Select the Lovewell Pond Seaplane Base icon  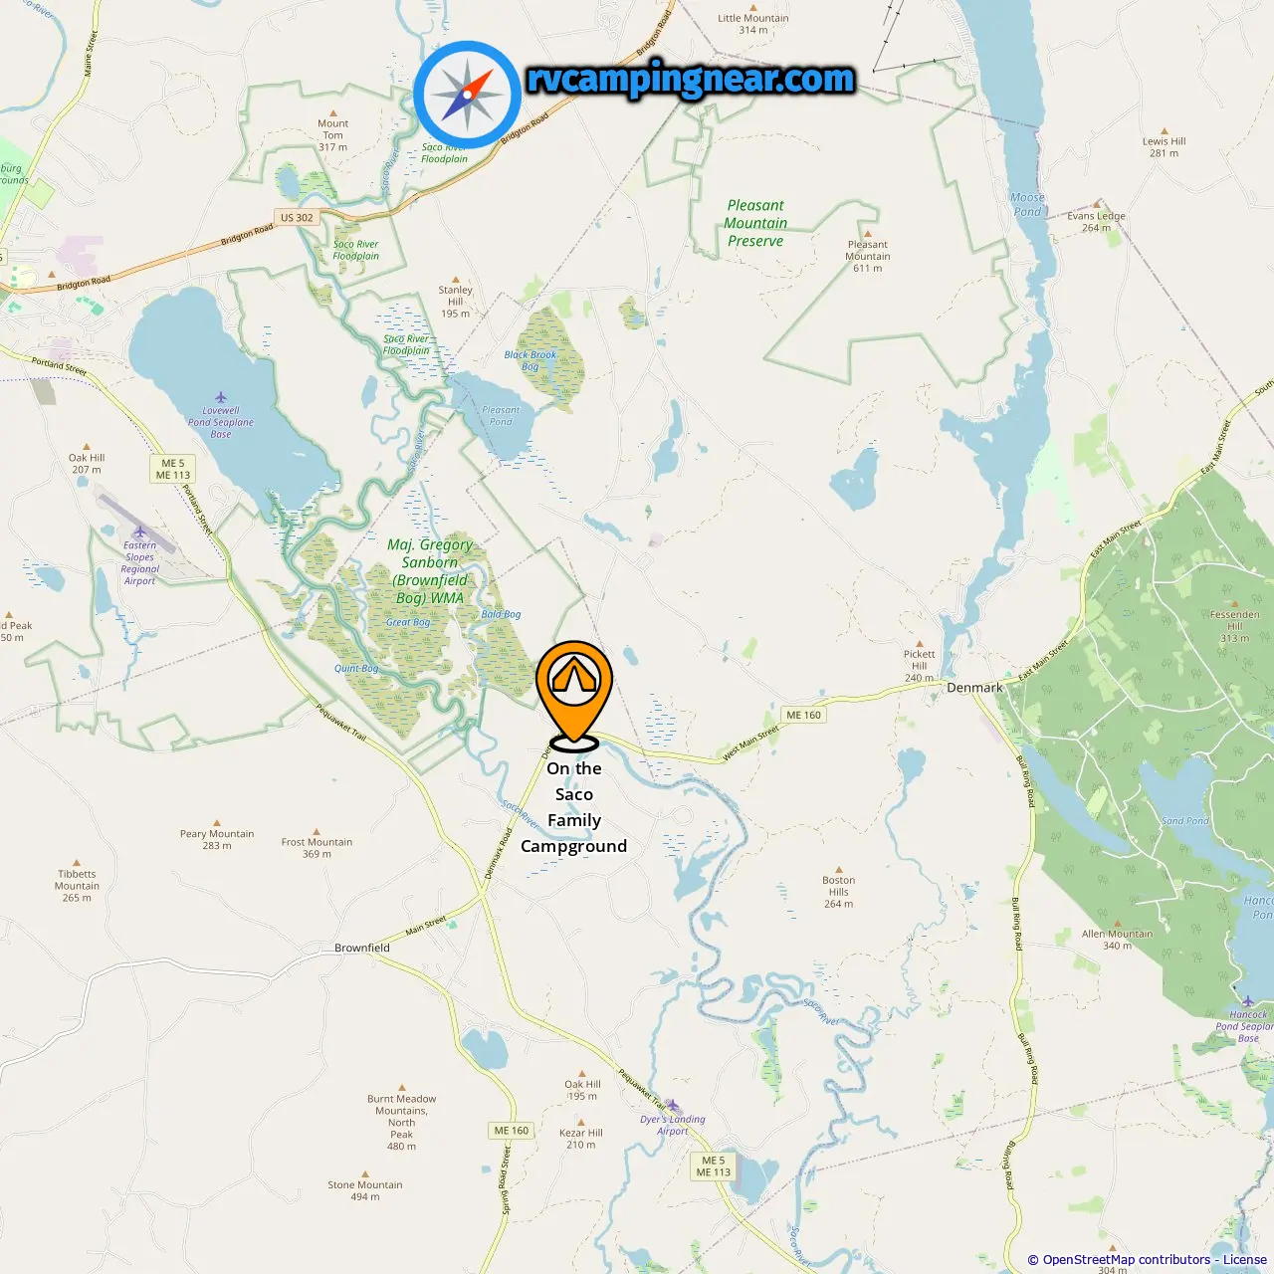click(x=221, y=398)
